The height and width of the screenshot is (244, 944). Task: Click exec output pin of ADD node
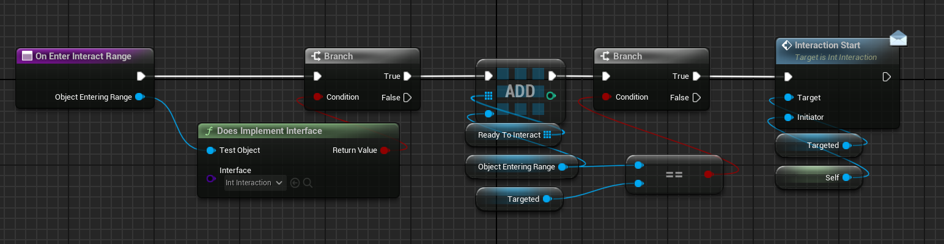(552, 76)
